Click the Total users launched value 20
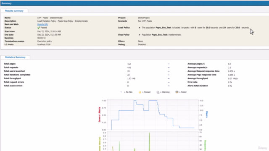Viewport: 269px width, 151px height. [129, 71]
